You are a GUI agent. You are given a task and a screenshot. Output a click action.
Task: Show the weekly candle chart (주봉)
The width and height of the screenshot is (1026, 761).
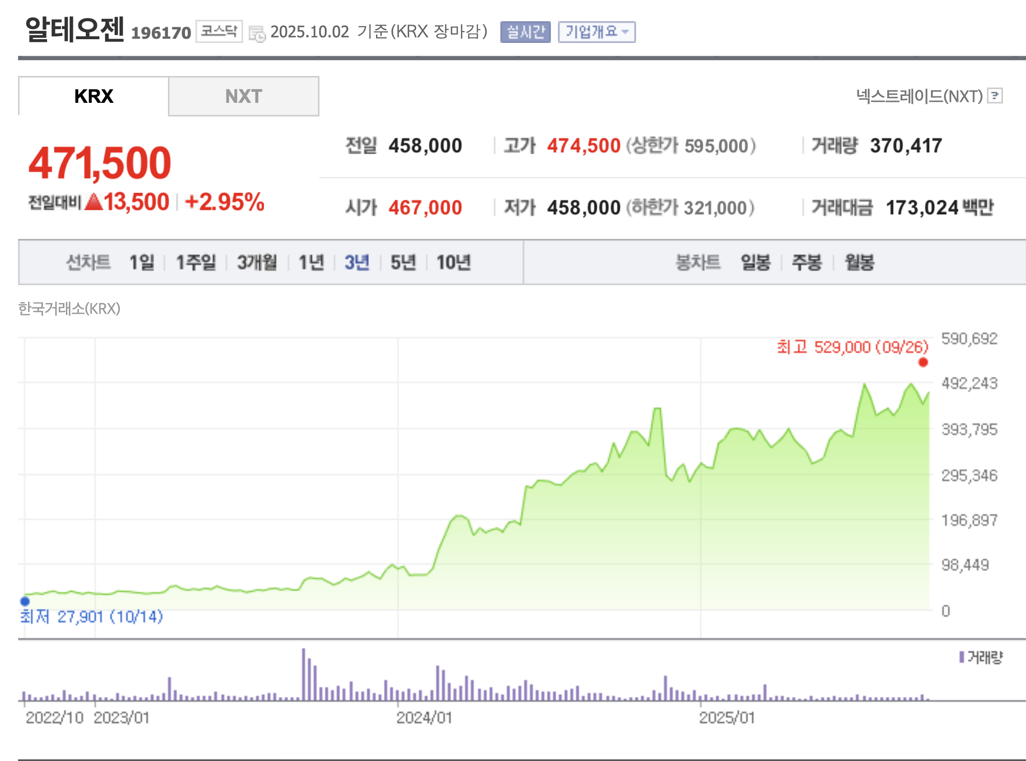pos(807,262)
